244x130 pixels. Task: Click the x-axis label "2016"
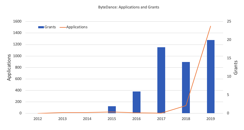pos(137,119)
